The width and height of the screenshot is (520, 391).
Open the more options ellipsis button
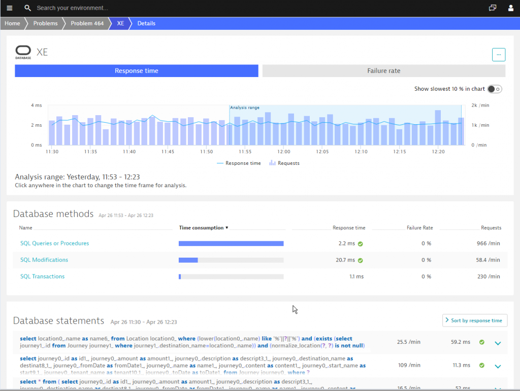click(x=499, y=55)
